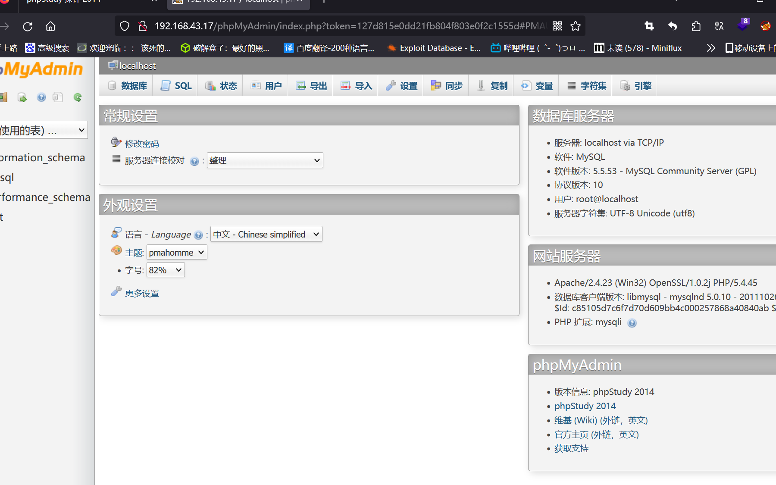Image resolution: width=776 pixels, height=485 pixels.
Task: Open the blue help documentation icon in sidebar
Action: tap(41, 97)
